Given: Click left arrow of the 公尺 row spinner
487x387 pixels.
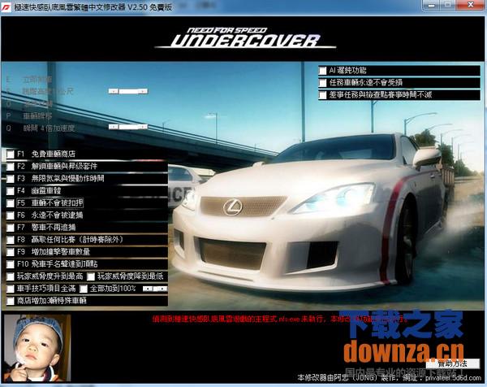Looking at the screenshot, I should point(114,91).
